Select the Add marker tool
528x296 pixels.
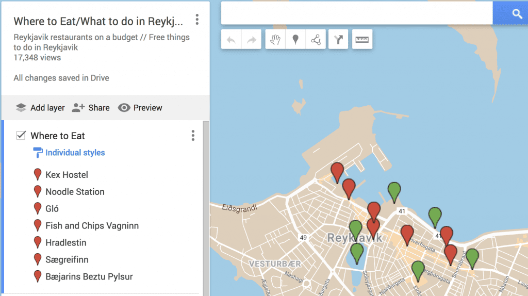(295, 40)
